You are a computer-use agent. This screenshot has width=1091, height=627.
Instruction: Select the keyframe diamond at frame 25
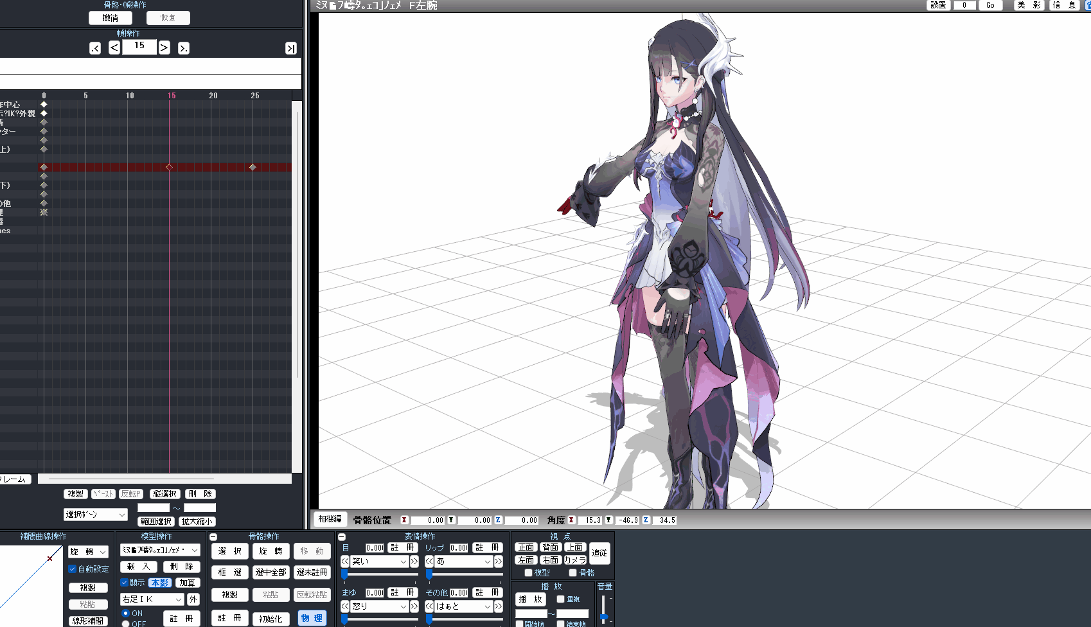(253, 167)
